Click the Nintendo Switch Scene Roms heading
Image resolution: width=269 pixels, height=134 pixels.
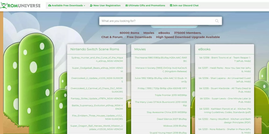coord(95,49)
